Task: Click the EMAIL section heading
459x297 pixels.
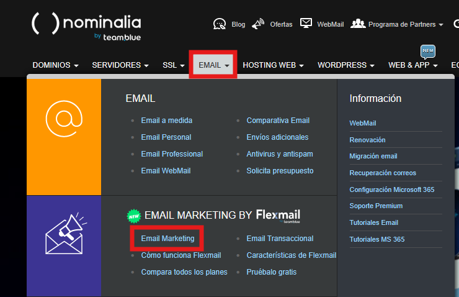Action: tap(140, 99)
